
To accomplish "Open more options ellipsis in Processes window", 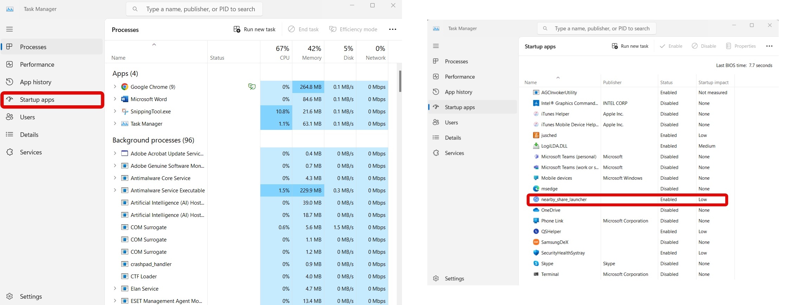I will [393, 29].
